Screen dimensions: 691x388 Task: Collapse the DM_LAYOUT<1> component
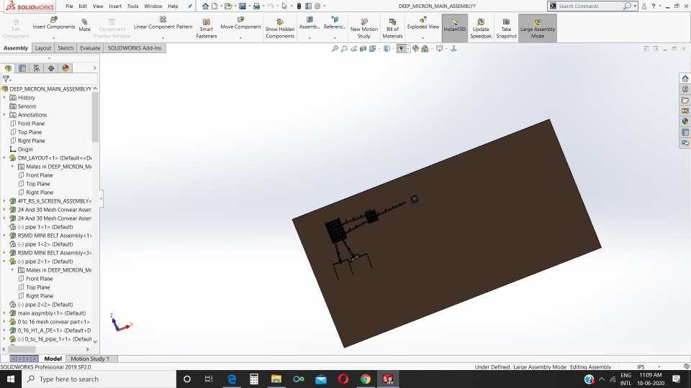click(x=4, y=157)
